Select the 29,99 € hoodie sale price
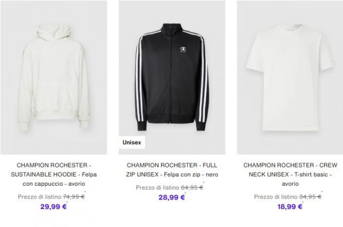343x227 pixels. [53, 206]
